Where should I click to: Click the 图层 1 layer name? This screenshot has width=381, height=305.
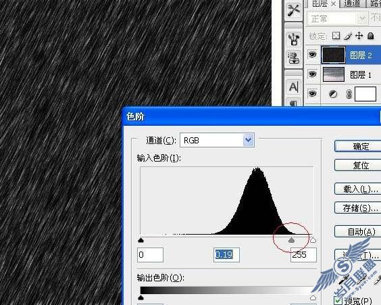tap(361, 74)
